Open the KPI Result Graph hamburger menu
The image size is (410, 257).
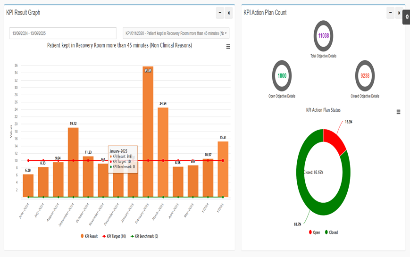tap(228, 47)
